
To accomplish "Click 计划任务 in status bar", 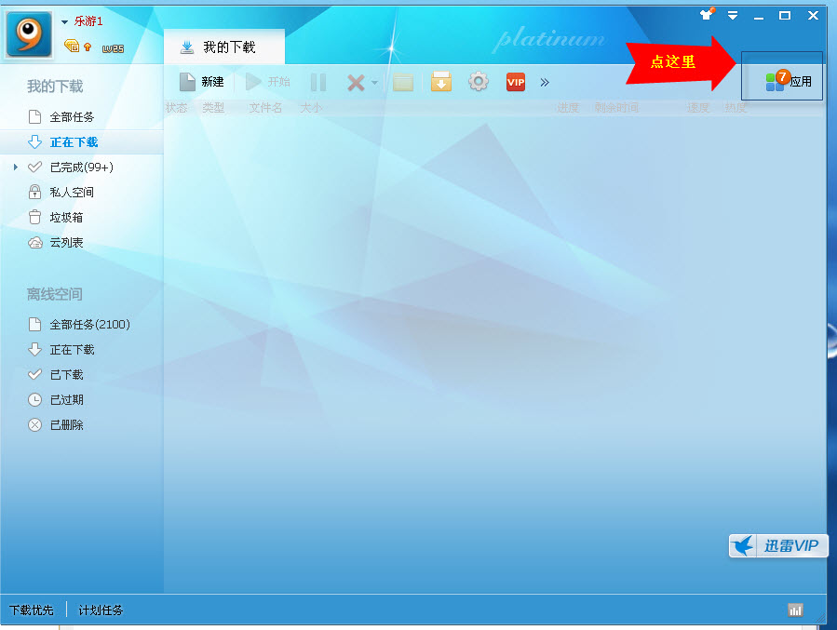I will coord(101,610).
